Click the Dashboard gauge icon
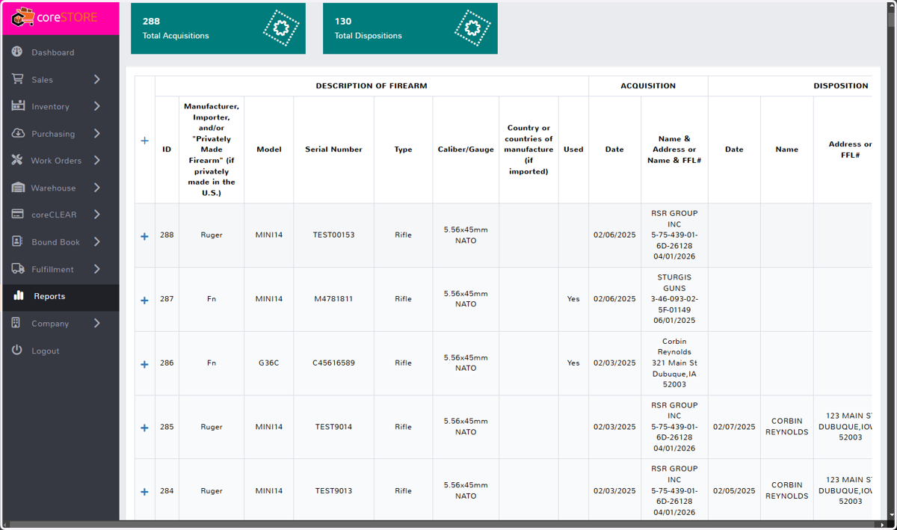The image size is (897, 530). (x=17, y=52)
